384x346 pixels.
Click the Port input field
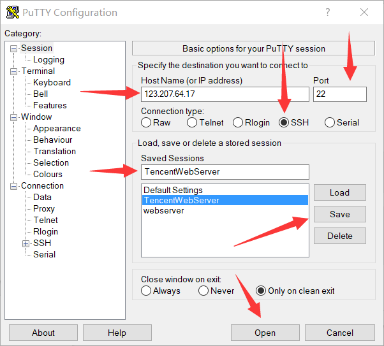340,94
